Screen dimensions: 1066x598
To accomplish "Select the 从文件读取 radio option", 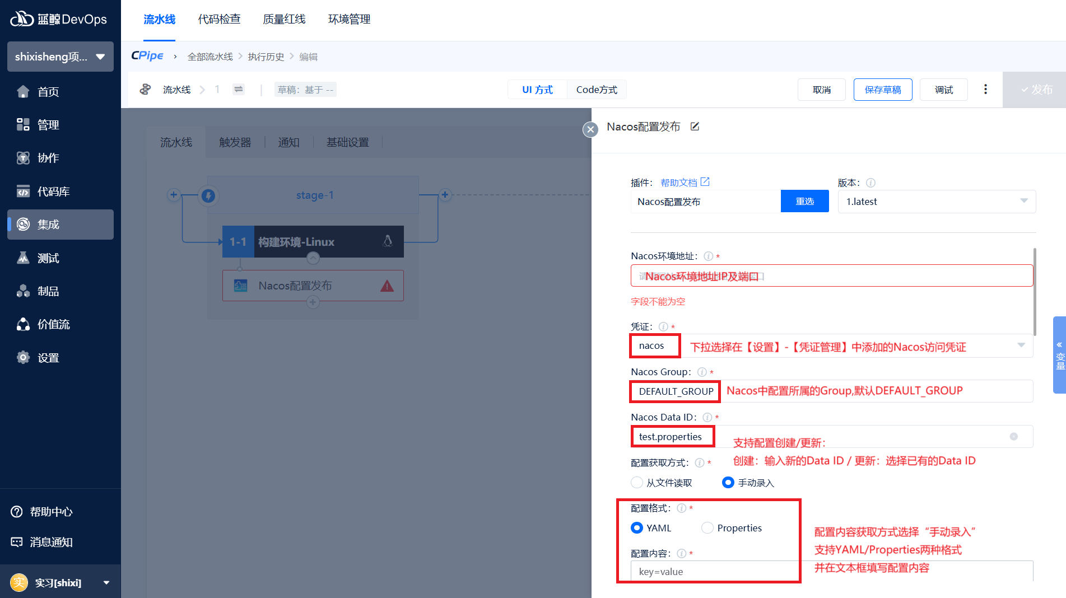I will coord(637,483).
